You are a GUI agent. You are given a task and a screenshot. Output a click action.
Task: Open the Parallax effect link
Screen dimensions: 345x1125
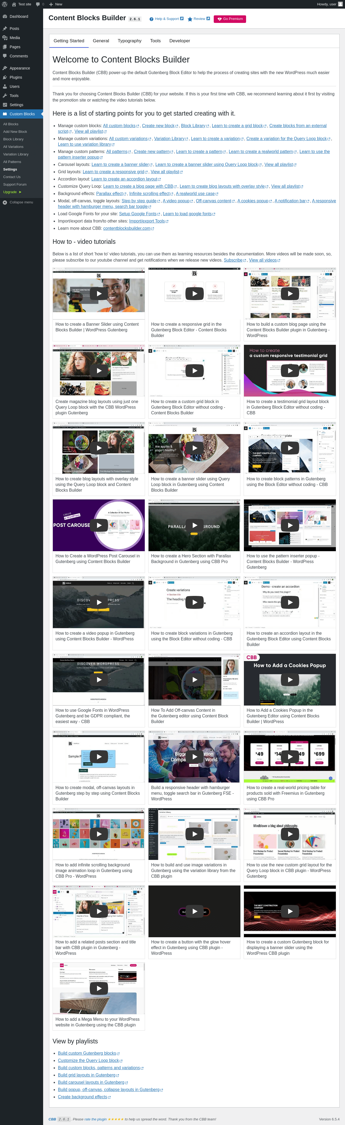coord(111,193)
